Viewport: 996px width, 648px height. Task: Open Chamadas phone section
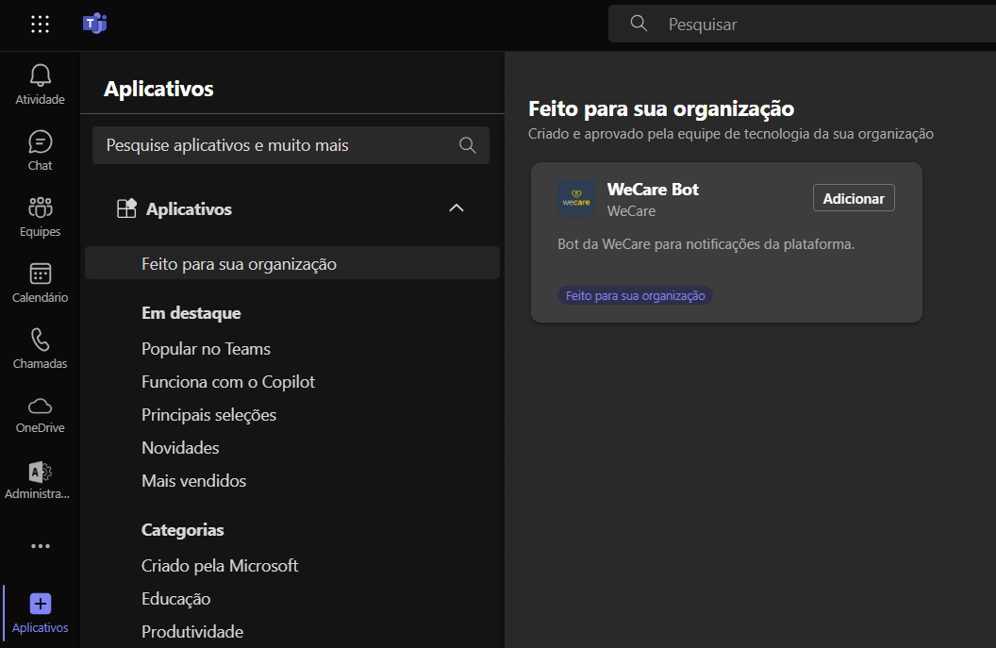[40, 349]
